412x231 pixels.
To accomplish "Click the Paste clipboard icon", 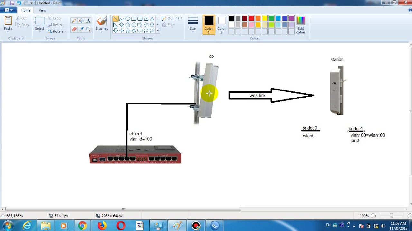I will (x=8, y=21).
